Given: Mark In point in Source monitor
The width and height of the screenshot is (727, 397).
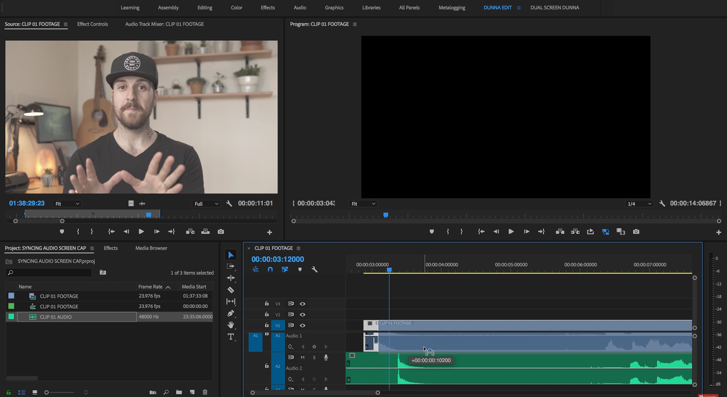Looking at the screenshot, I should pyautogui.click(x=78, y=232).
